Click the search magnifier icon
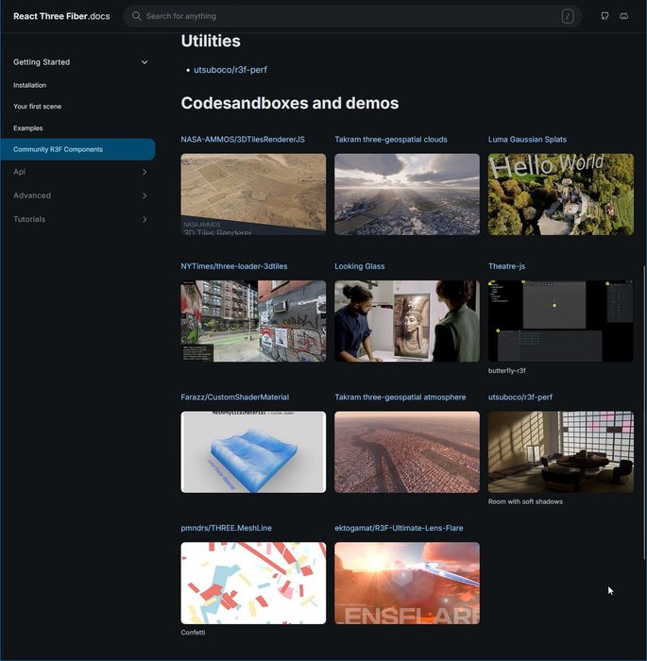 pos(137,16)
